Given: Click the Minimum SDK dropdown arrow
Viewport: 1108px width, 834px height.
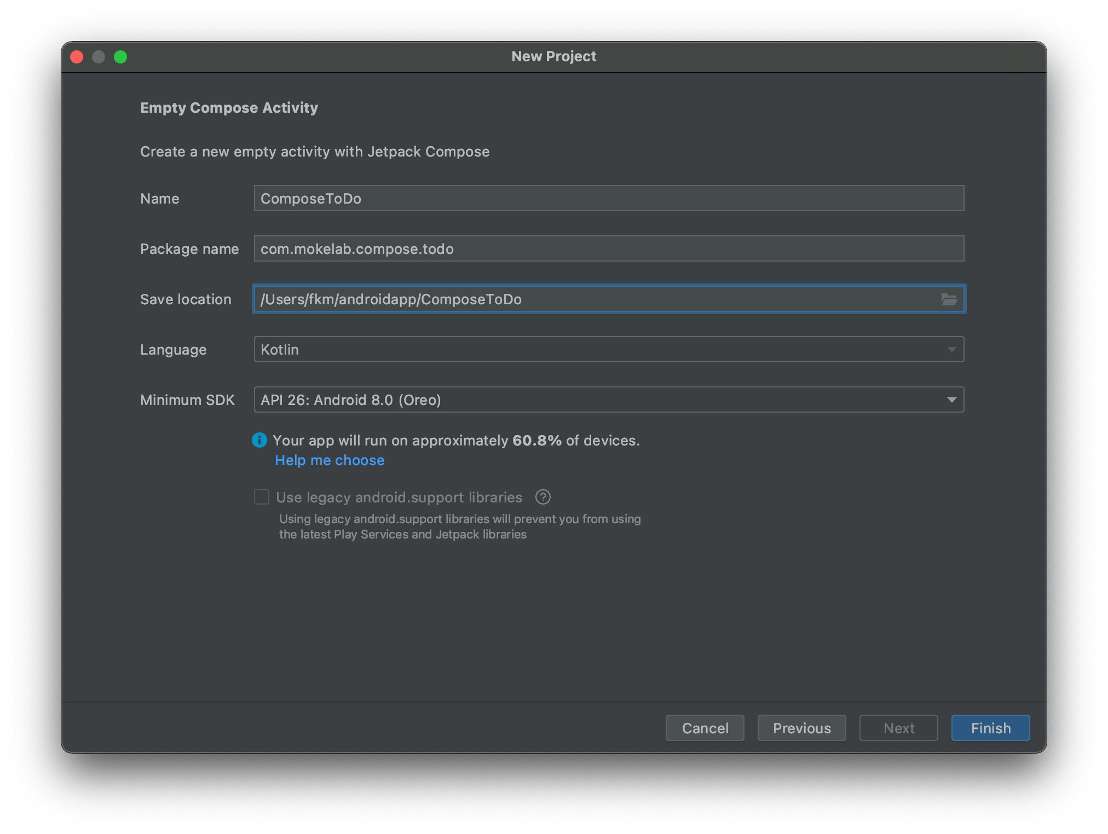Looking at the screenshot, I should [x=952, y=399].
